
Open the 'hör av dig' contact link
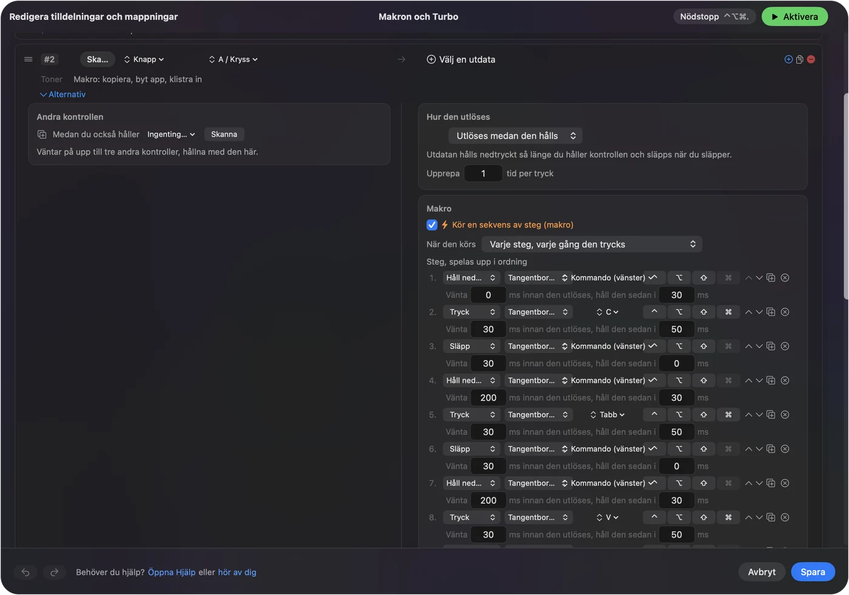pos(237,572)
